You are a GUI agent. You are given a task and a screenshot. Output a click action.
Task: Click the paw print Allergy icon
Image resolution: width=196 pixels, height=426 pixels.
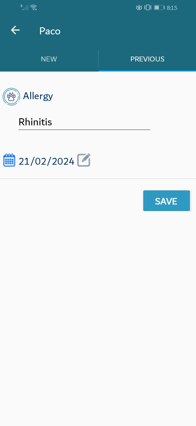click(11, 97)
